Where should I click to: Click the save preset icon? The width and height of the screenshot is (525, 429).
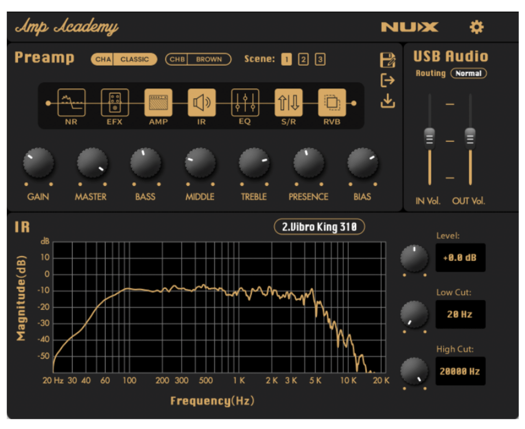pyautogui.click(x=387, y=60)
